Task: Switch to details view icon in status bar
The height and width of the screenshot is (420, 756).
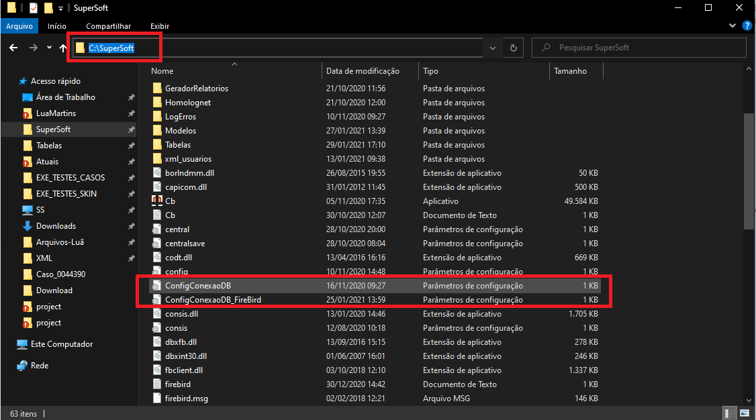Action: (728, 413)
